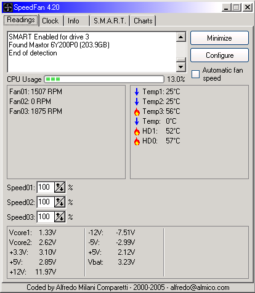
Task: Click the log scroll down arrow
Action: (181, 66)
